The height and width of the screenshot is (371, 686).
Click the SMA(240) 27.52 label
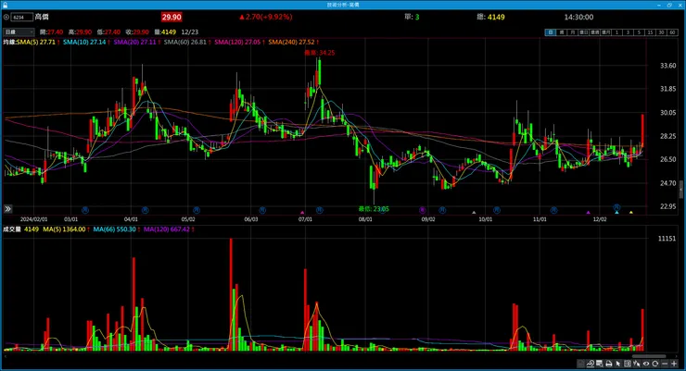(291, 42)
